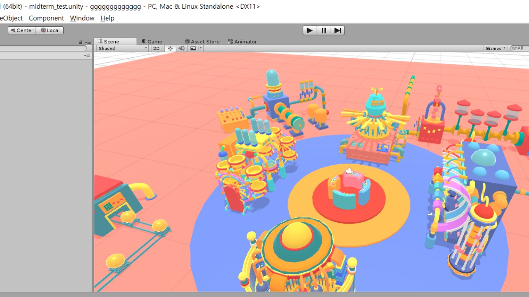Switch to the Game tab

152,41
